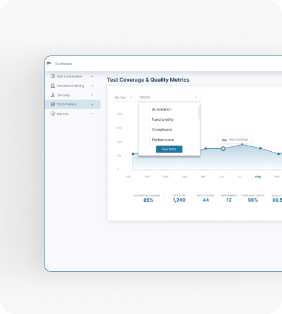Click the Jul peak data point
282x314 pixels.
(242, 145)
